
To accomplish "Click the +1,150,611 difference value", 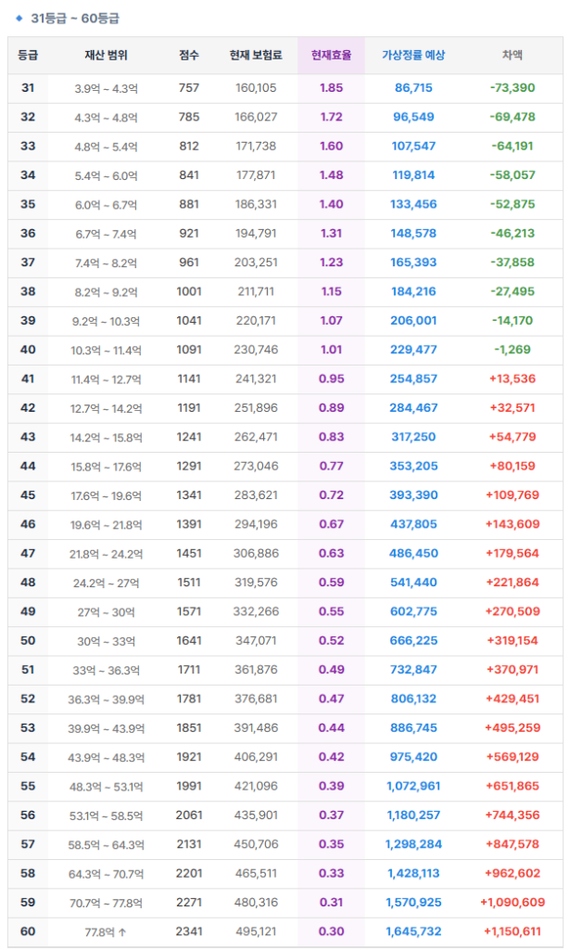I will (x=512, y=931).
